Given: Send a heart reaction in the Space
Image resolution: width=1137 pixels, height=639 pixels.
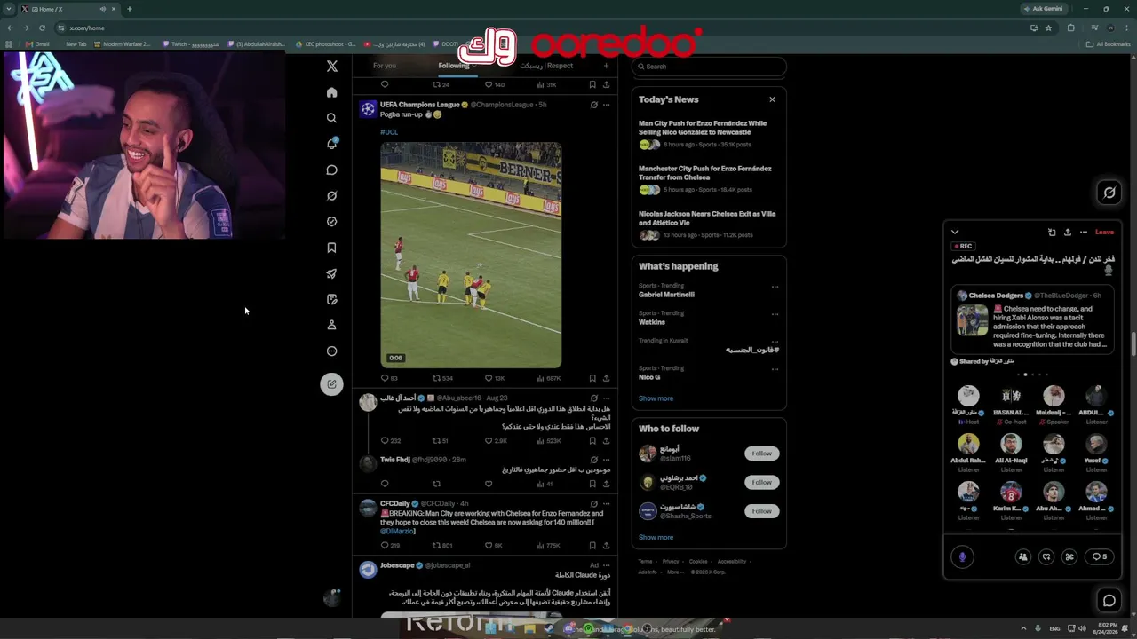Looking at the screenshot, I should point(1046,556).
